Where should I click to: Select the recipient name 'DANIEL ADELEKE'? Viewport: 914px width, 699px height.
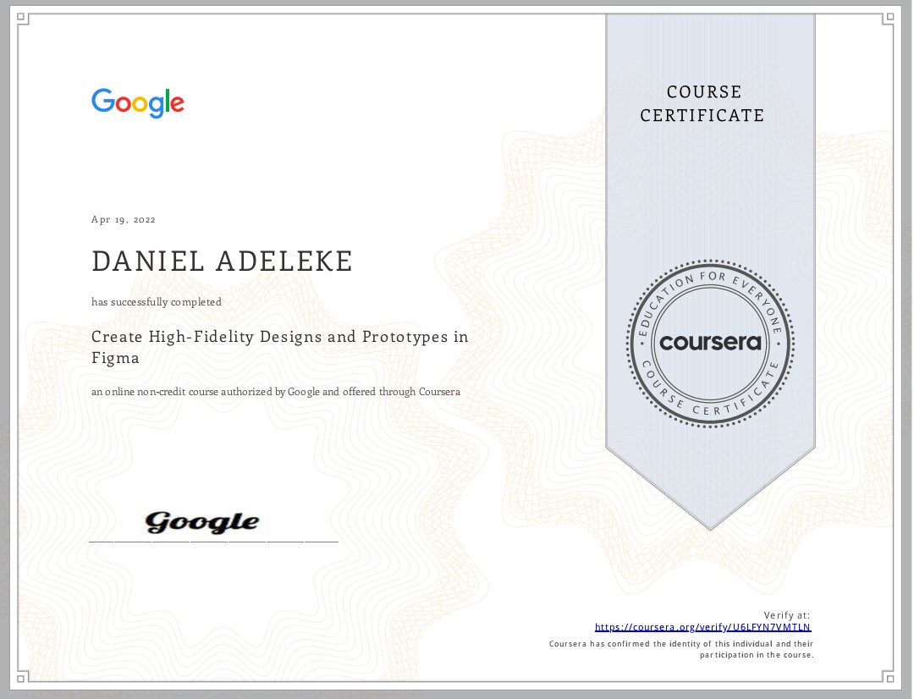[222, 261]
